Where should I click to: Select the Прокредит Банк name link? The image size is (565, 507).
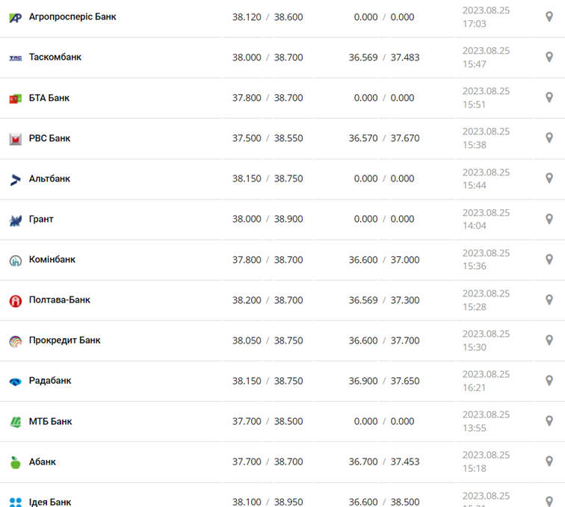tap(64, 340)
